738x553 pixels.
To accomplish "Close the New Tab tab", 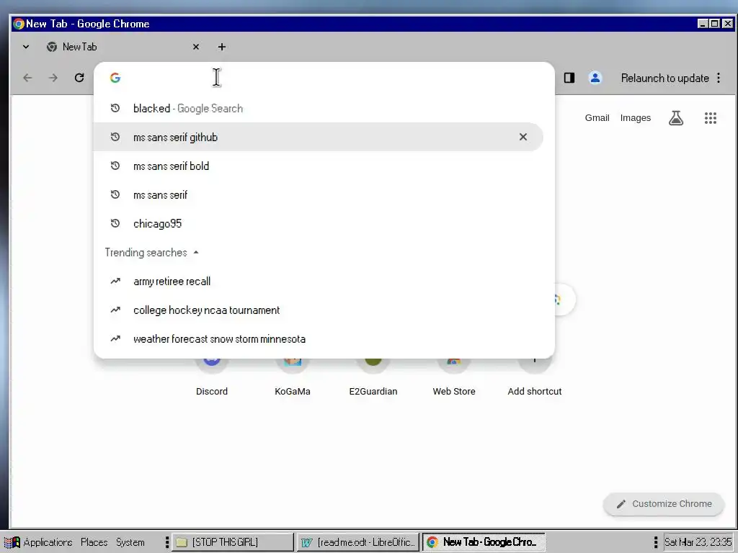I will 196,47.
